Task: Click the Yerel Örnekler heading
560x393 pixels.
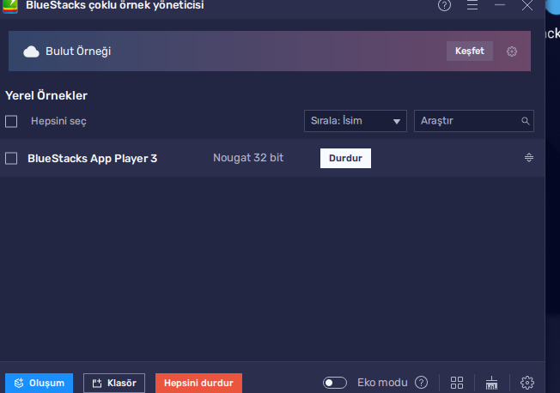Action: click(46, 95)
